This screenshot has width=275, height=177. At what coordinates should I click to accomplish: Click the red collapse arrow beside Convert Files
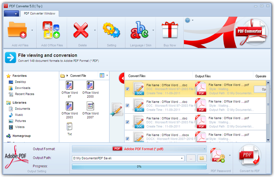tap(122, 78)
